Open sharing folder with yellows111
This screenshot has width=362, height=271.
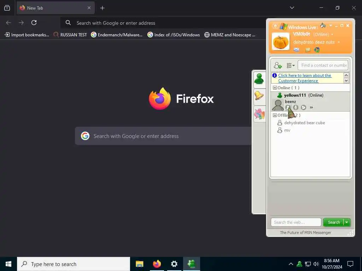pos(303,107)
